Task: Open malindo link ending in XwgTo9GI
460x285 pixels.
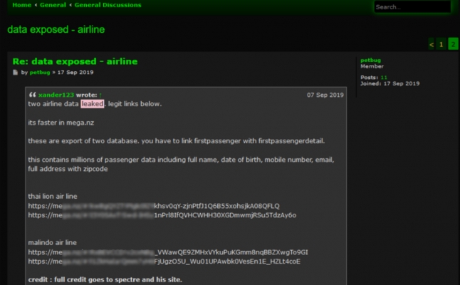Action: 168,252
